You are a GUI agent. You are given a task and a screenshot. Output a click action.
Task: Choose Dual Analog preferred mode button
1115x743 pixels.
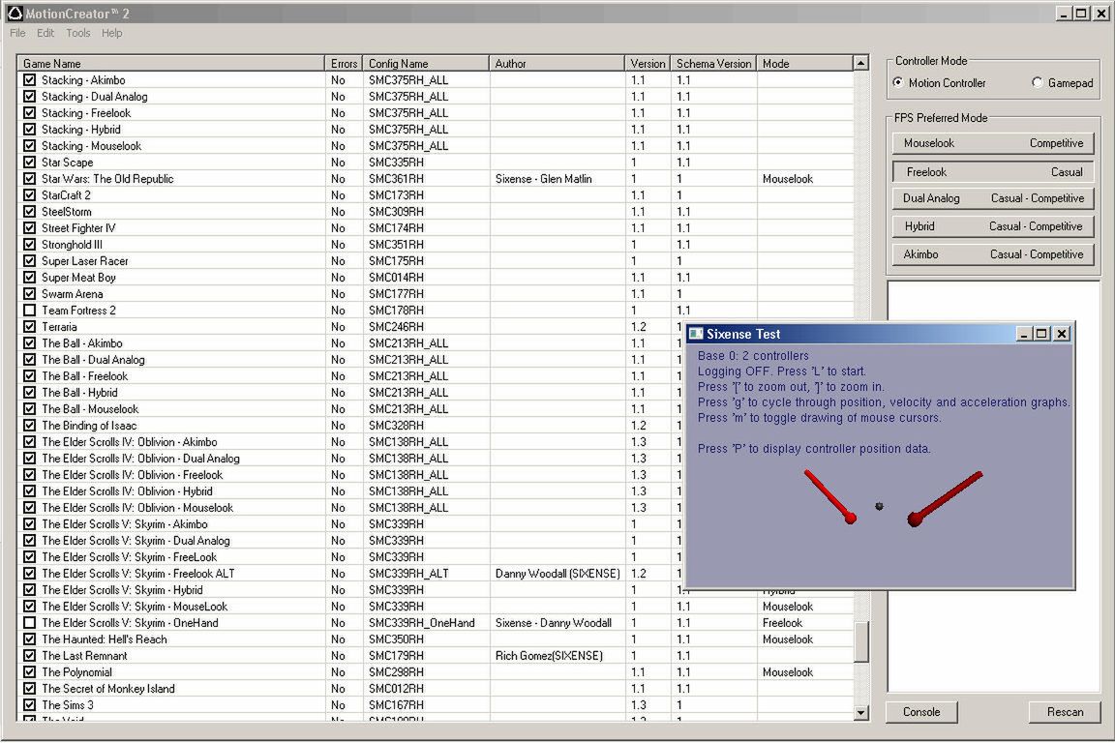click(x=993, y=198)
